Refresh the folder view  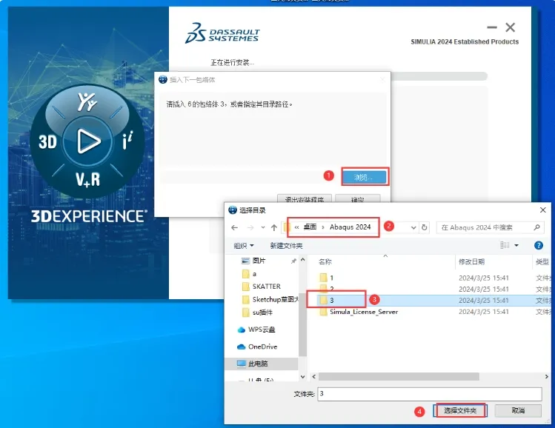click(x=425, y=227)
